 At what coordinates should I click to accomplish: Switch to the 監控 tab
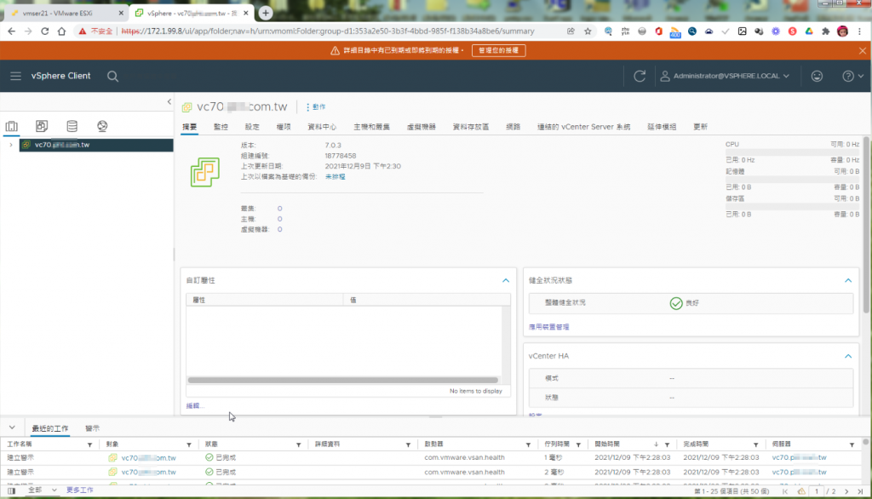tap(221, 127)
